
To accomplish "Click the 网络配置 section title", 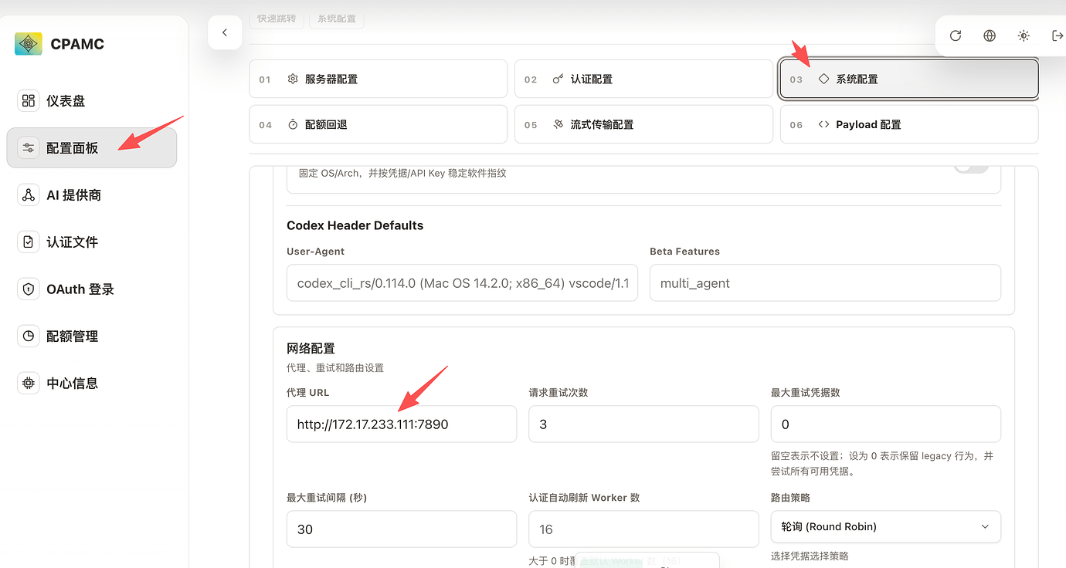I will (311, 349).
